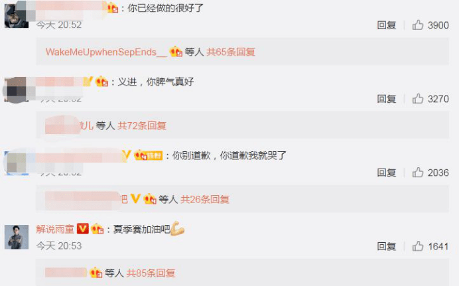The image size is (459, 286).
Task: Open 解说雨童's profile via the username
Action: [55, 229]
